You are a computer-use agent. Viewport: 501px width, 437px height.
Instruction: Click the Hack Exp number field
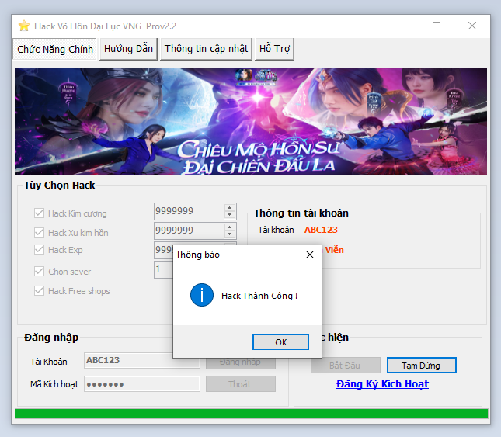click(x=164, y=250)
